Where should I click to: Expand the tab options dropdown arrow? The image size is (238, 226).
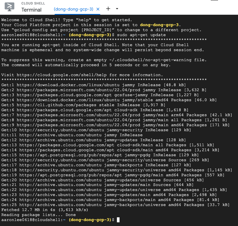[x=117, y=9]
